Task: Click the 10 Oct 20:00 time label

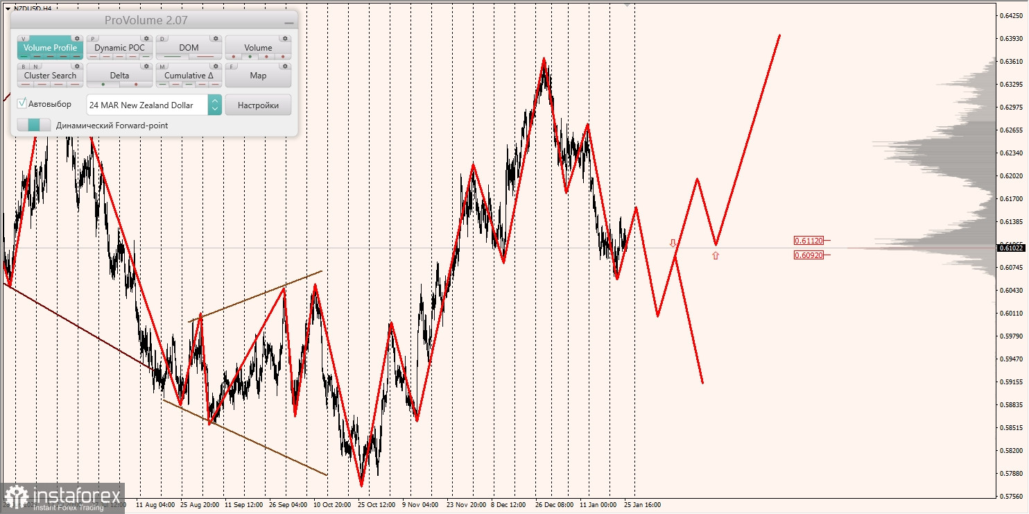Action: (332, 505)
